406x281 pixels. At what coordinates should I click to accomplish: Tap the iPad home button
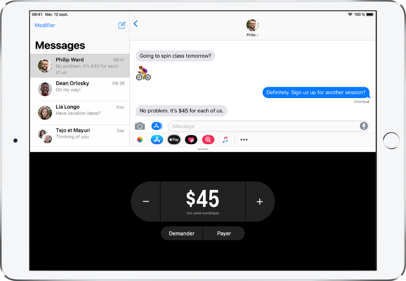click(x=391, y=140)
